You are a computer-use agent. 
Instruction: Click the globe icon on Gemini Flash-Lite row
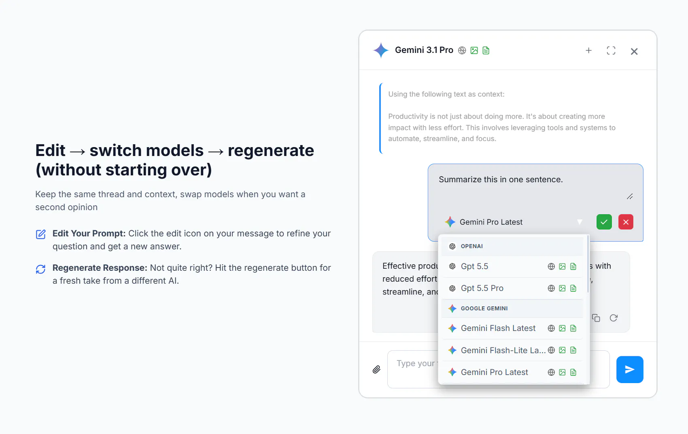(x=551, y=350)
